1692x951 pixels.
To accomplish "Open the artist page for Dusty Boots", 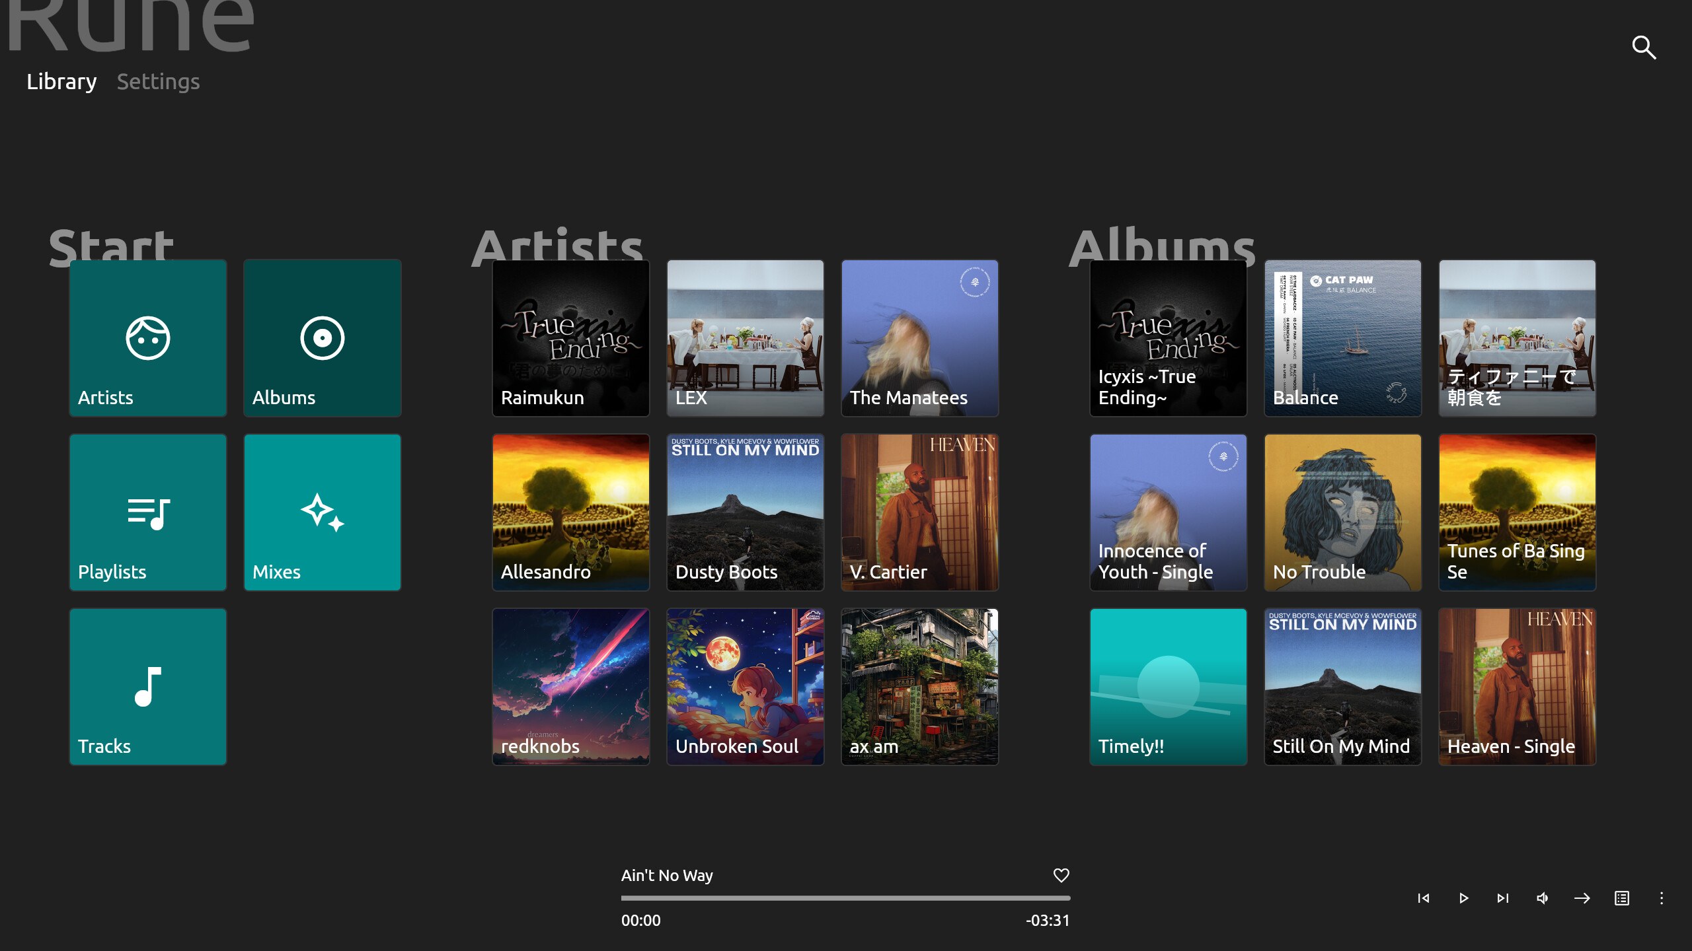I will point(745,512).
